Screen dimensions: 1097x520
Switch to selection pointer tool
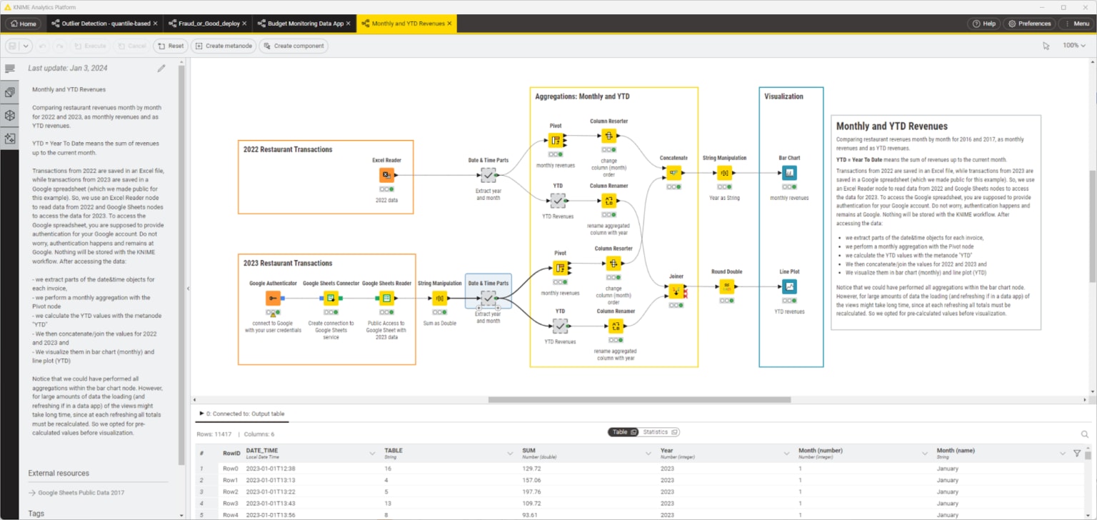pos(1046,46)
